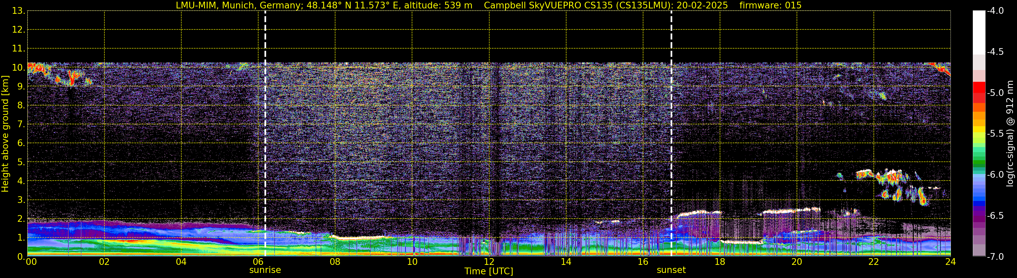Click the '-7.0' colorbar tick label
This screenshot has width=1017, height=278.
[995, 257]
